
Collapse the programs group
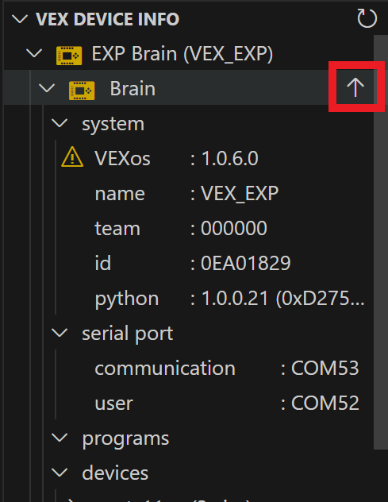(60, 438)
